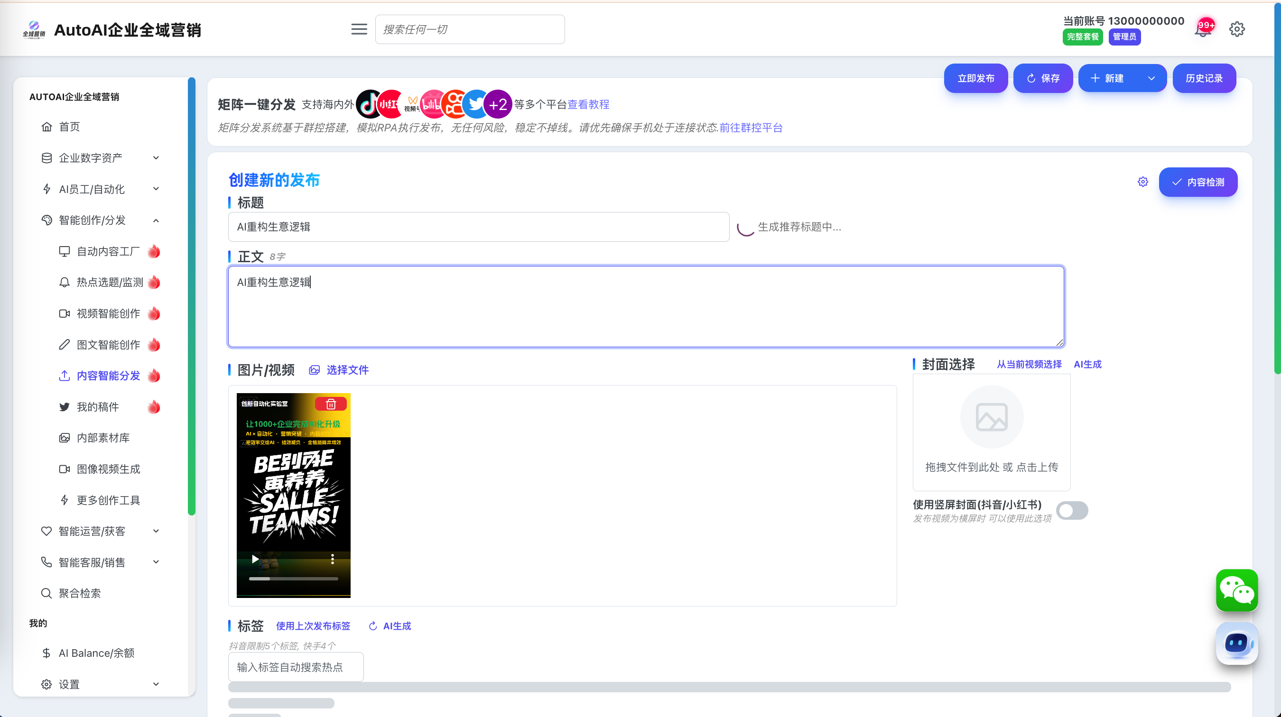Open video three-dot options menu
This screenshot has height=717, width=1281.
pos(333,559)
